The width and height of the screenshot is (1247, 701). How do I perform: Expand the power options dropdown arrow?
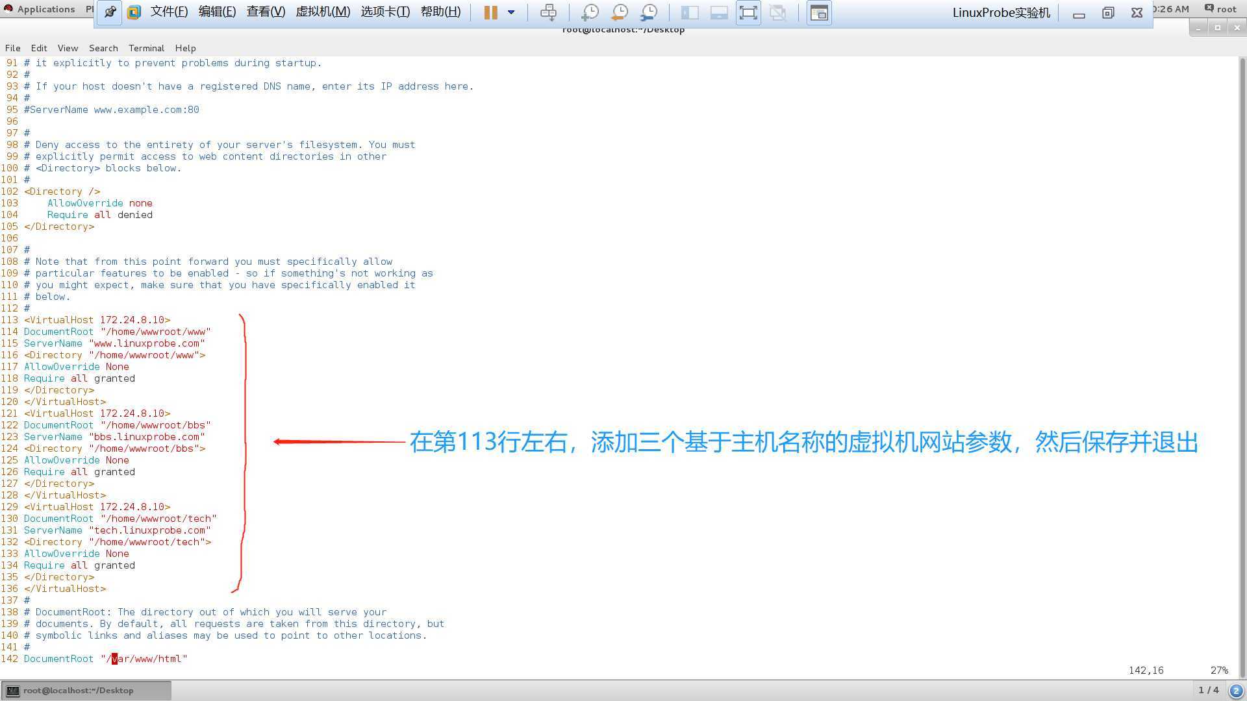pos(511,12)
